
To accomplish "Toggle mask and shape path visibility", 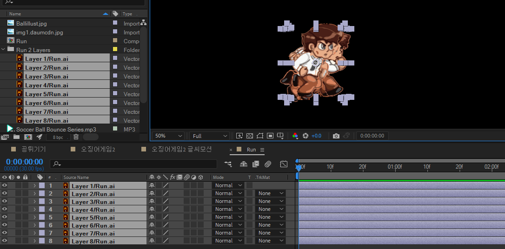I will 260,136.
